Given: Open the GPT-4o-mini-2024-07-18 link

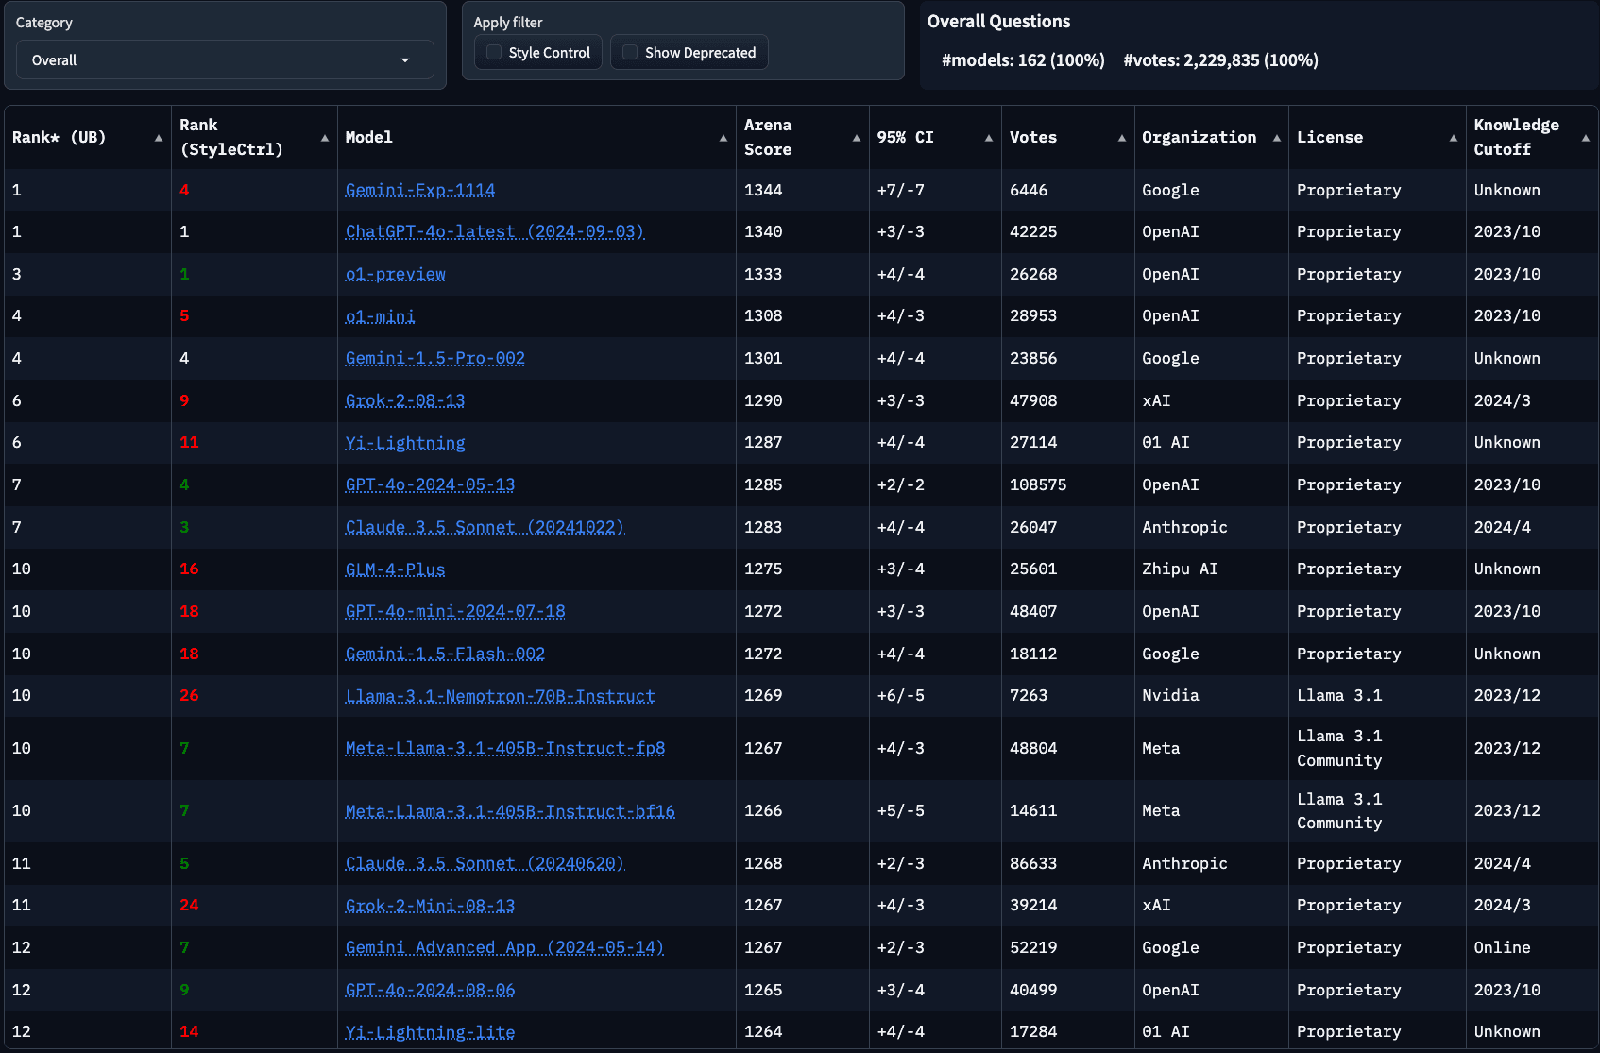Looking at the screenshot, I should (x=455, y=611).
